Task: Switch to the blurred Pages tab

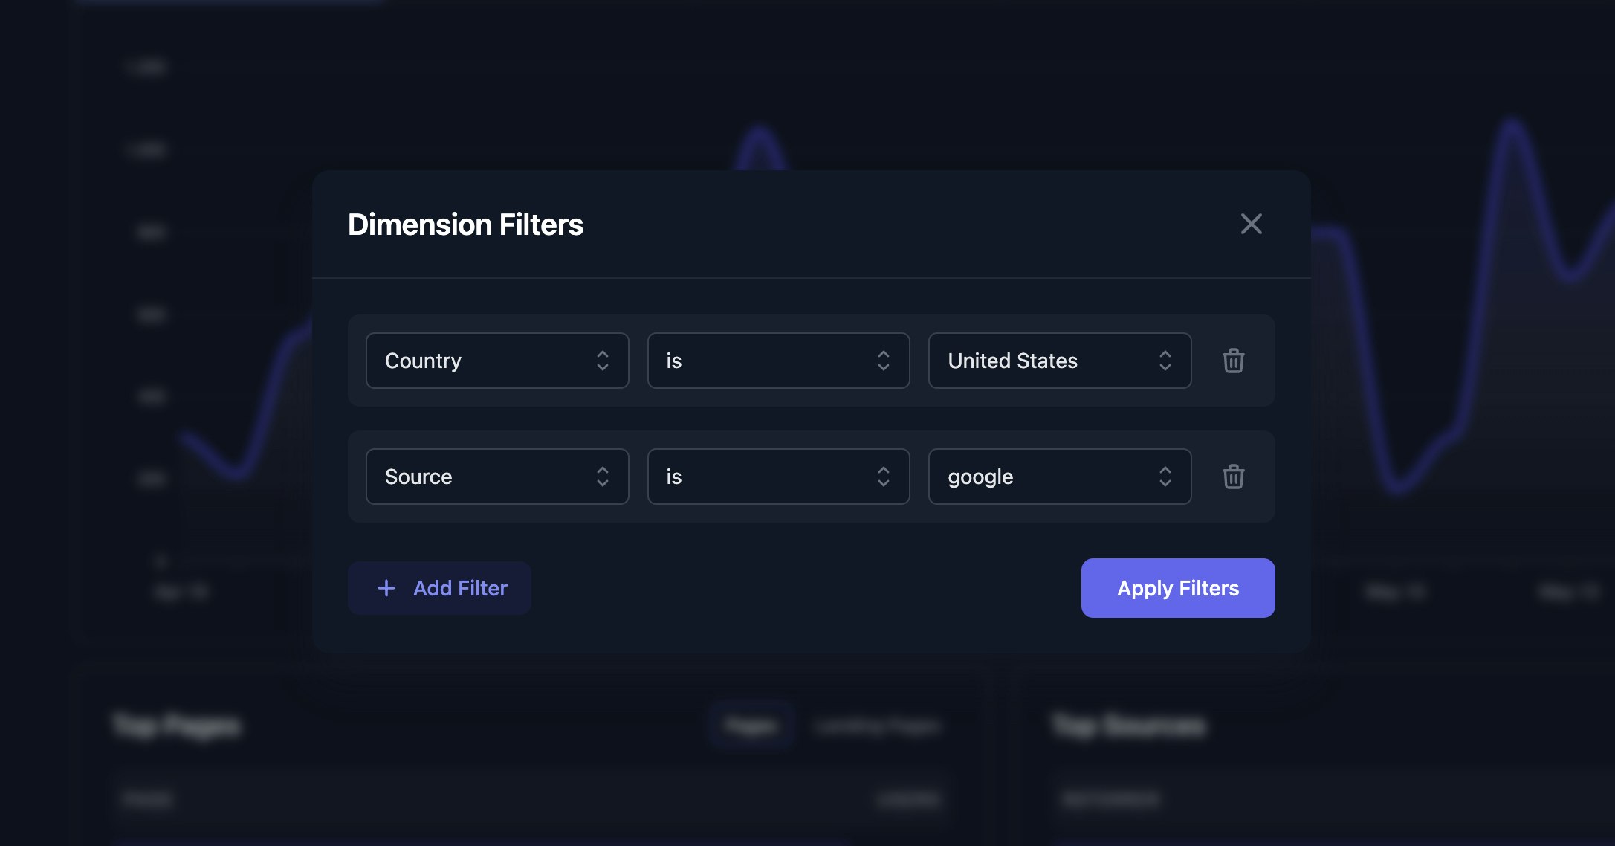Action: pyautogui.click(x=751, y=725)
